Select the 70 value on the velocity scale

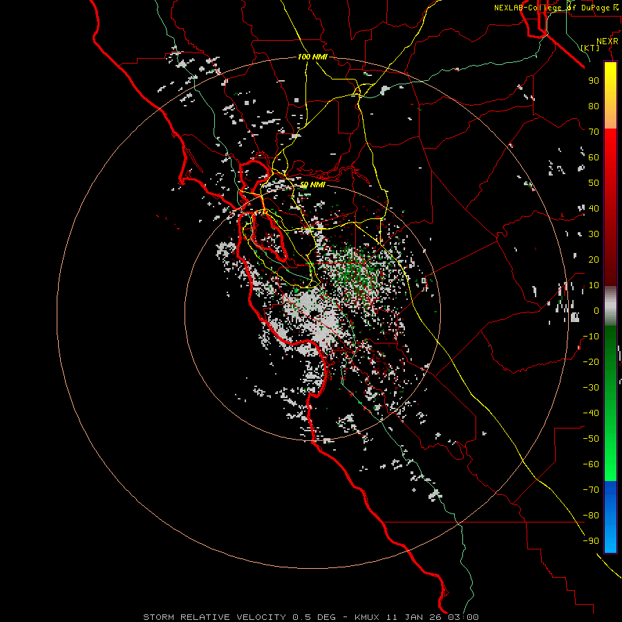point(594,132)
